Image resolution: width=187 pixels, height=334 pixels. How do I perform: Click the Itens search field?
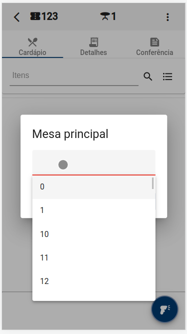point(74,76)
